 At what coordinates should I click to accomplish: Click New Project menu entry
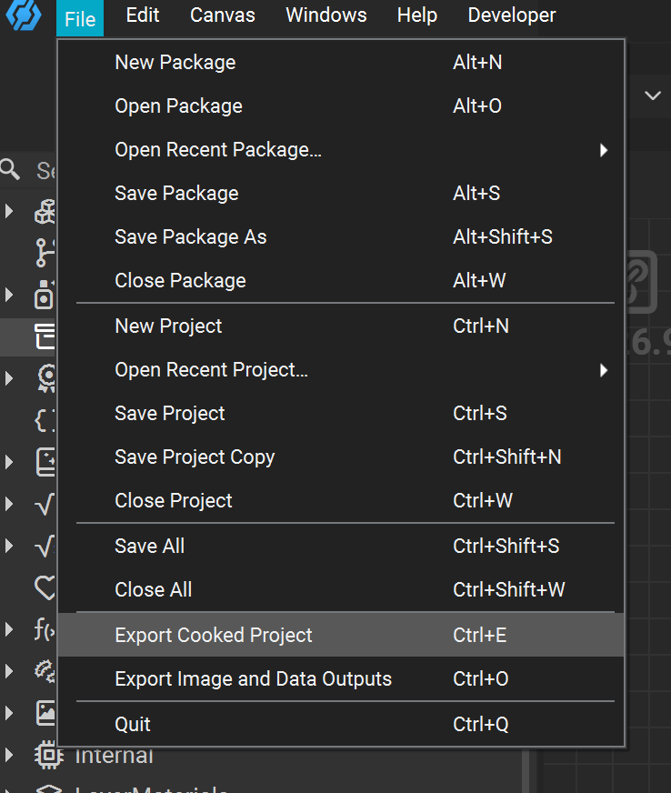coord(168,326)
